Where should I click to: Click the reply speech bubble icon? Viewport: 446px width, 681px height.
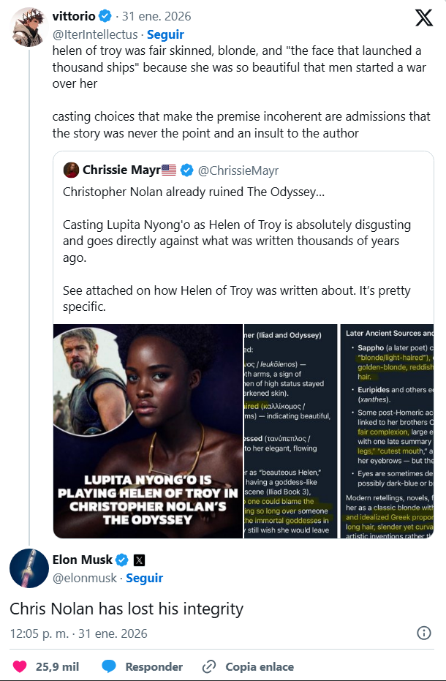[109, 666]
